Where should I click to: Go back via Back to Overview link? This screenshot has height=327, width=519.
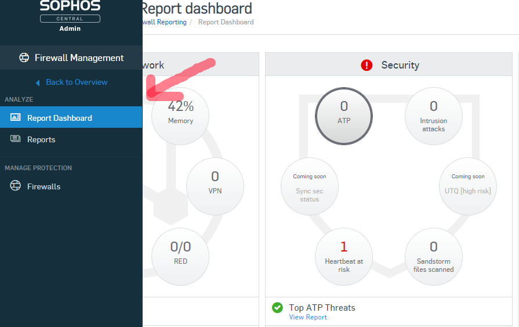pyautogui.click(x=77, y=82)
